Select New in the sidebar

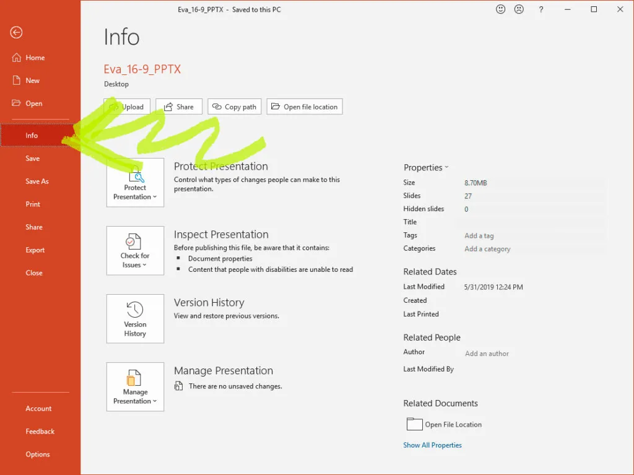(x=40, y=81)
